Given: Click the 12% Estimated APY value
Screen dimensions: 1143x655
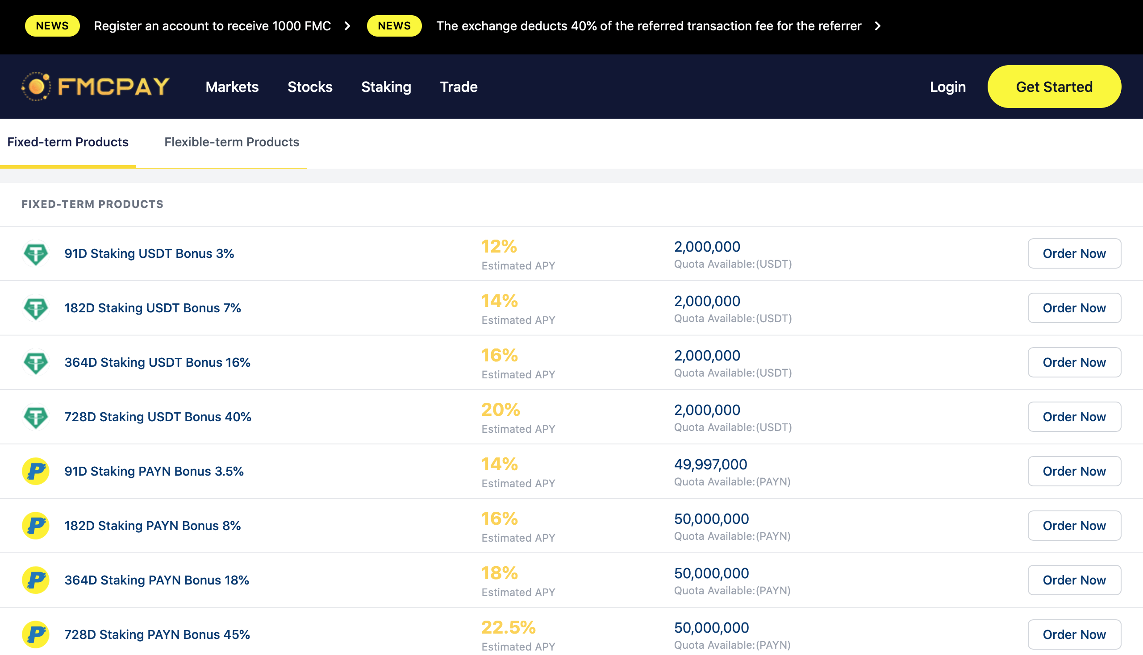Looking at the screenshot, I should pos(499,246).
